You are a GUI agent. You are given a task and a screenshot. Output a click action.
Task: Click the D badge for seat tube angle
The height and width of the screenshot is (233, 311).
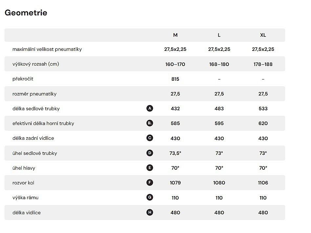pos(150,153)
